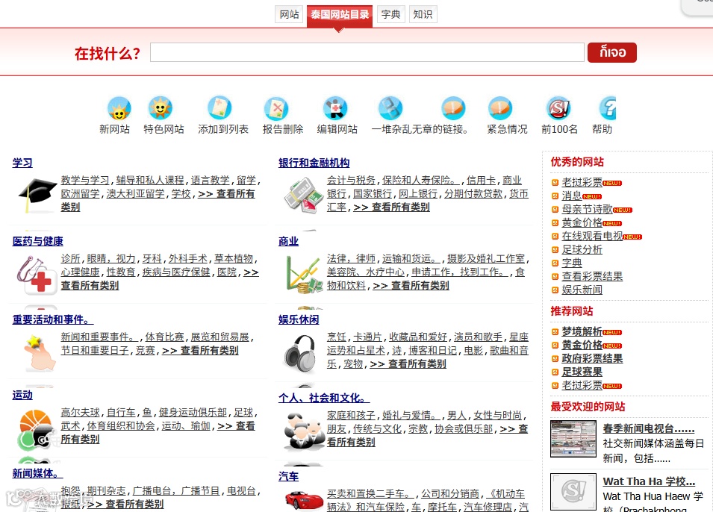Open the 足球赛果 link
713x512 pixels.
582,372
